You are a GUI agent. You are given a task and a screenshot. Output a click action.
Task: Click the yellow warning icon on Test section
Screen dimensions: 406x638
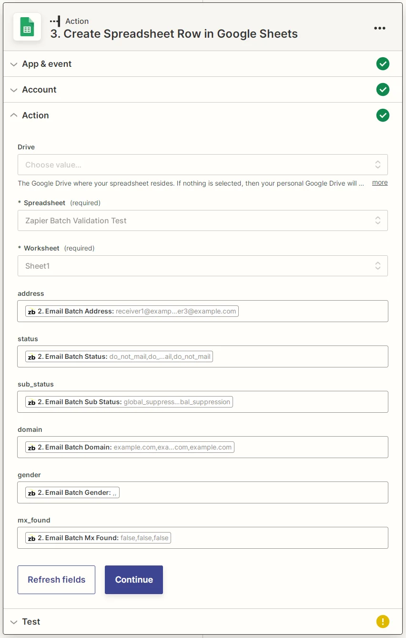(383, 621)
